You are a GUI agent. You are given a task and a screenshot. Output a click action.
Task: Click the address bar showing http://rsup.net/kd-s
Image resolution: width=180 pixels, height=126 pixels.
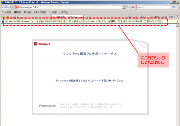(x=69, y=7)
